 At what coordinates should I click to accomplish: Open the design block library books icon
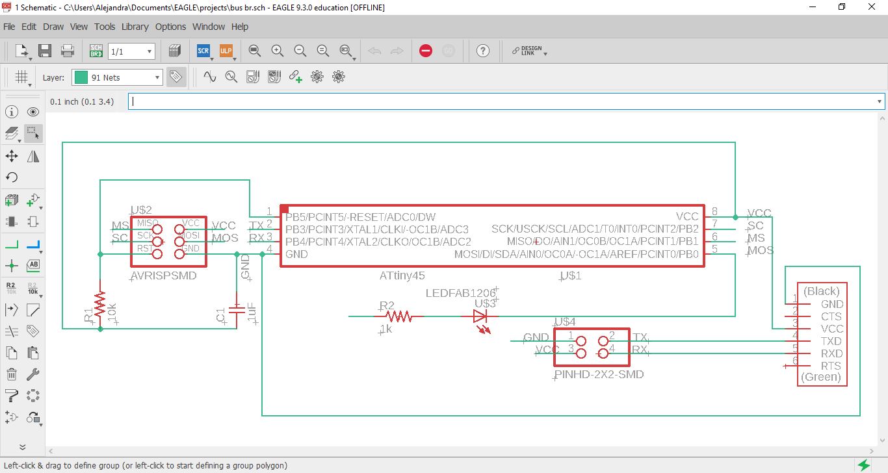pyautogui.click(x=174, y=51)
